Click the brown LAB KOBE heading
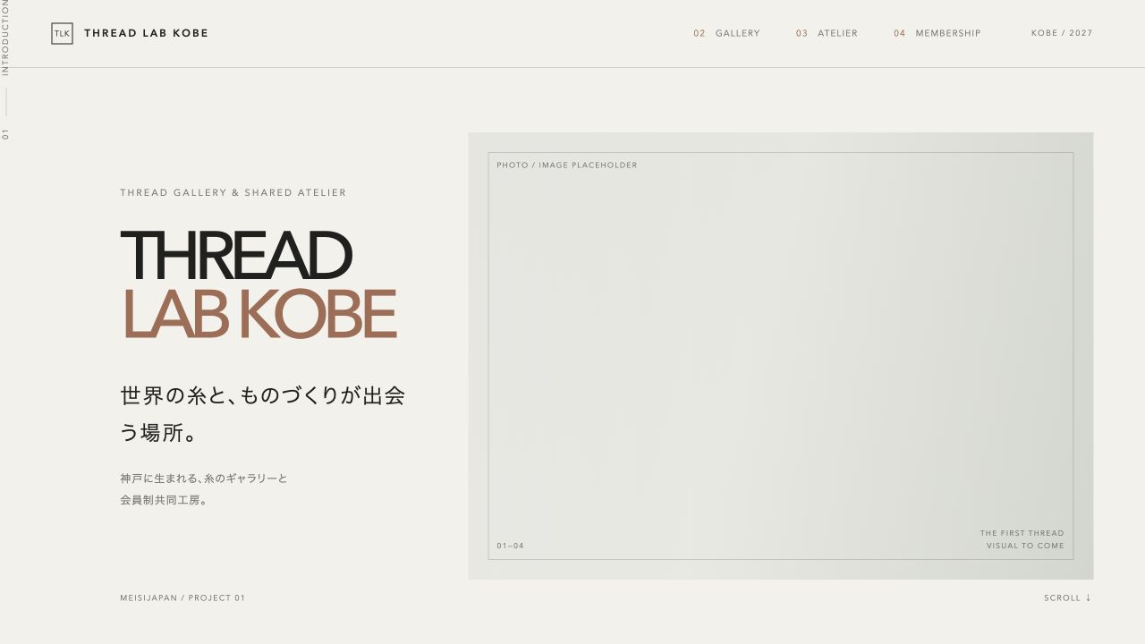This screenshot has height=644, width=1145. [x=259, y=313]
